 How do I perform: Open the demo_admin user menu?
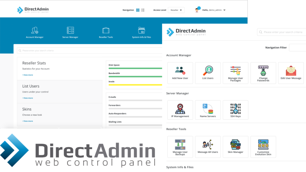click(x=213, y=10)
